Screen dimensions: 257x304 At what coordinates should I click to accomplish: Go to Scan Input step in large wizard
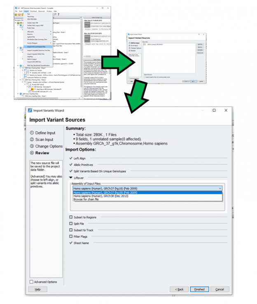tap(42, 140)
